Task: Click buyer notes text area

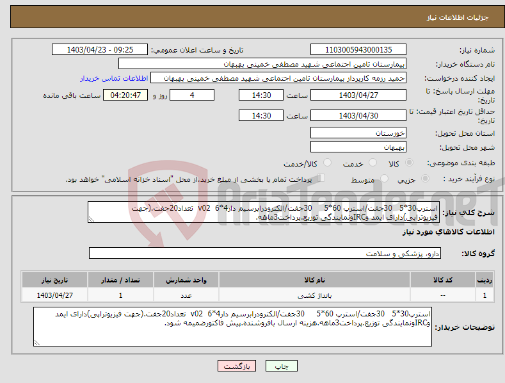Action: coord(232,327)
